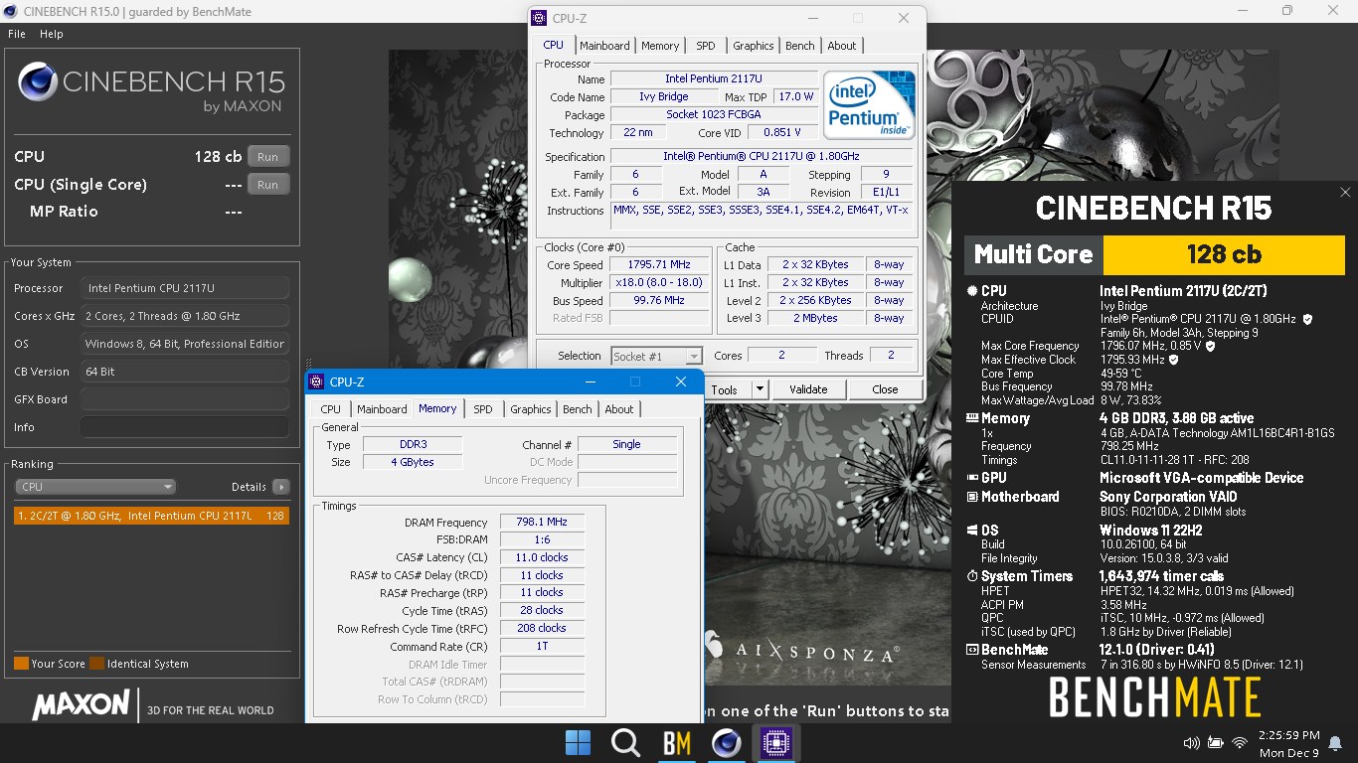The width and height of the screenshot is (1358, 763).
Task: Click Channel # Single field
Action: click(x=627, y=444)
